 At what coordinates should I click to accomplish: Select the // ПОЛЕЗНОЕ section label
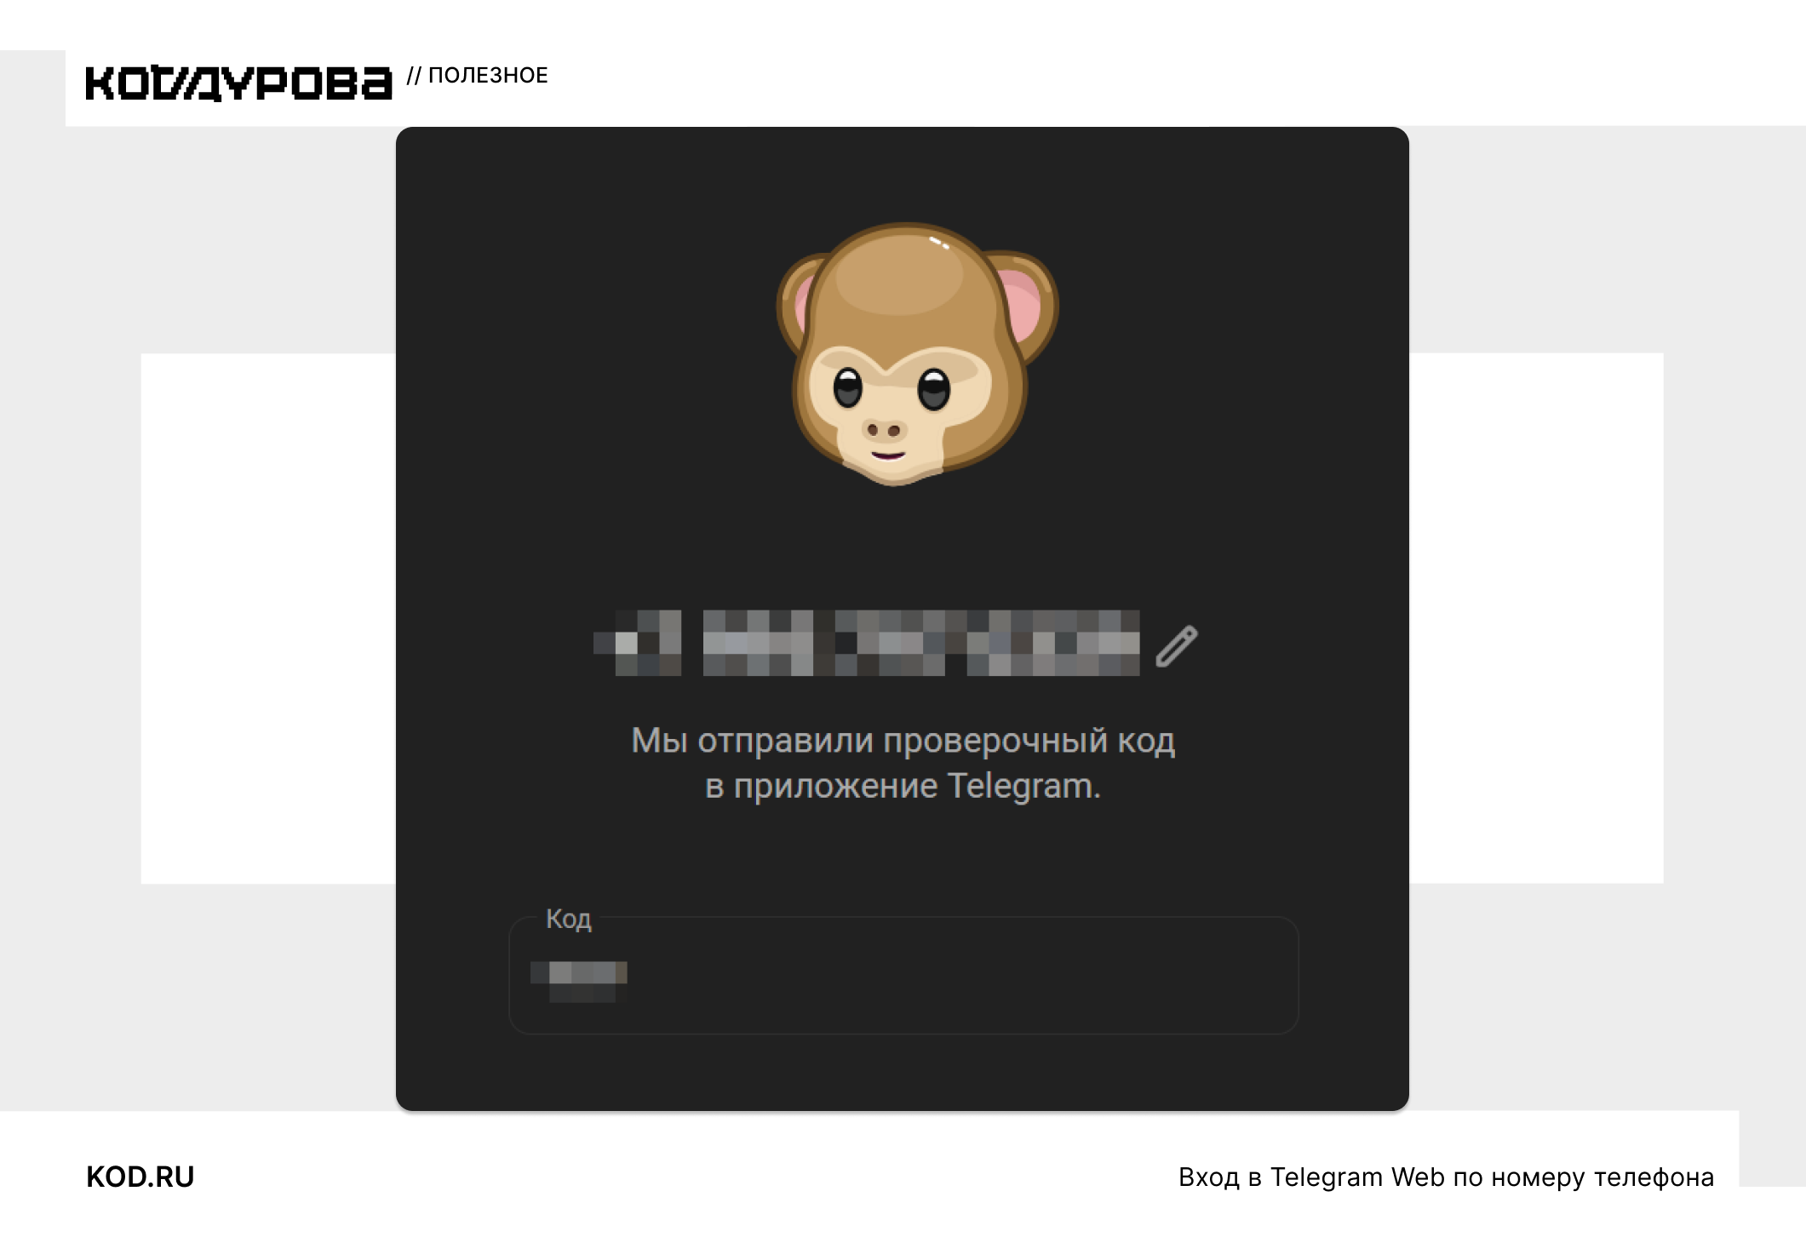tap(478, 76)
